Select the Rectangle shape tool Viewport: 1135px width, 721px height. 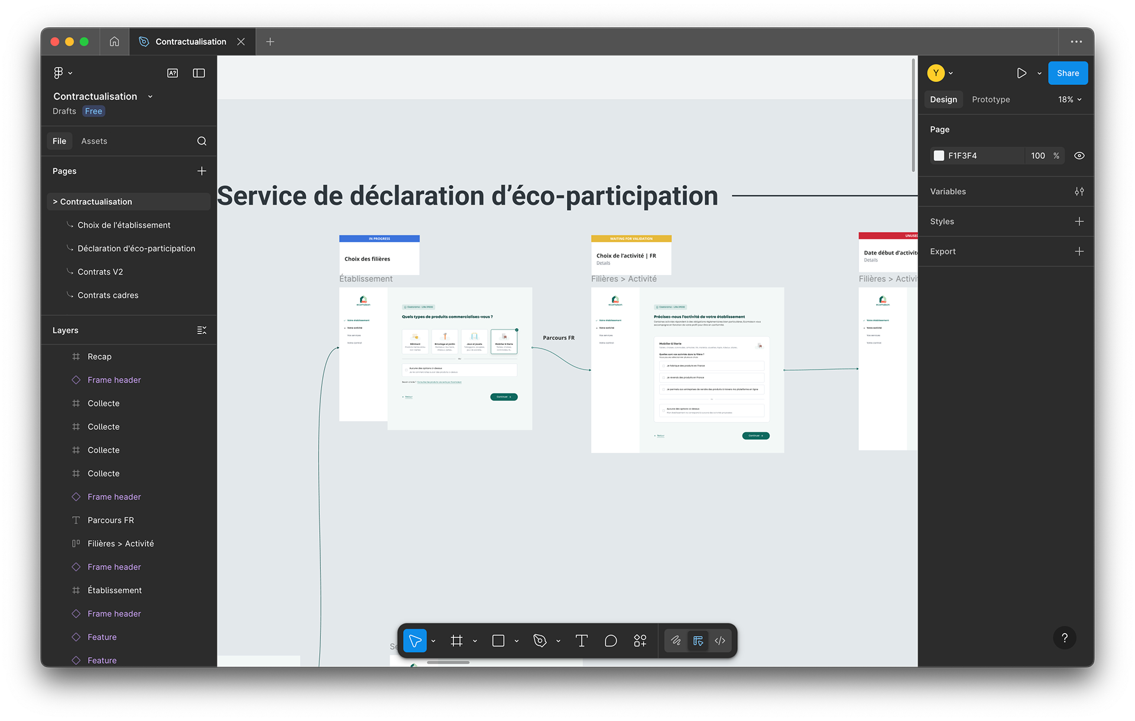(498, 641)
